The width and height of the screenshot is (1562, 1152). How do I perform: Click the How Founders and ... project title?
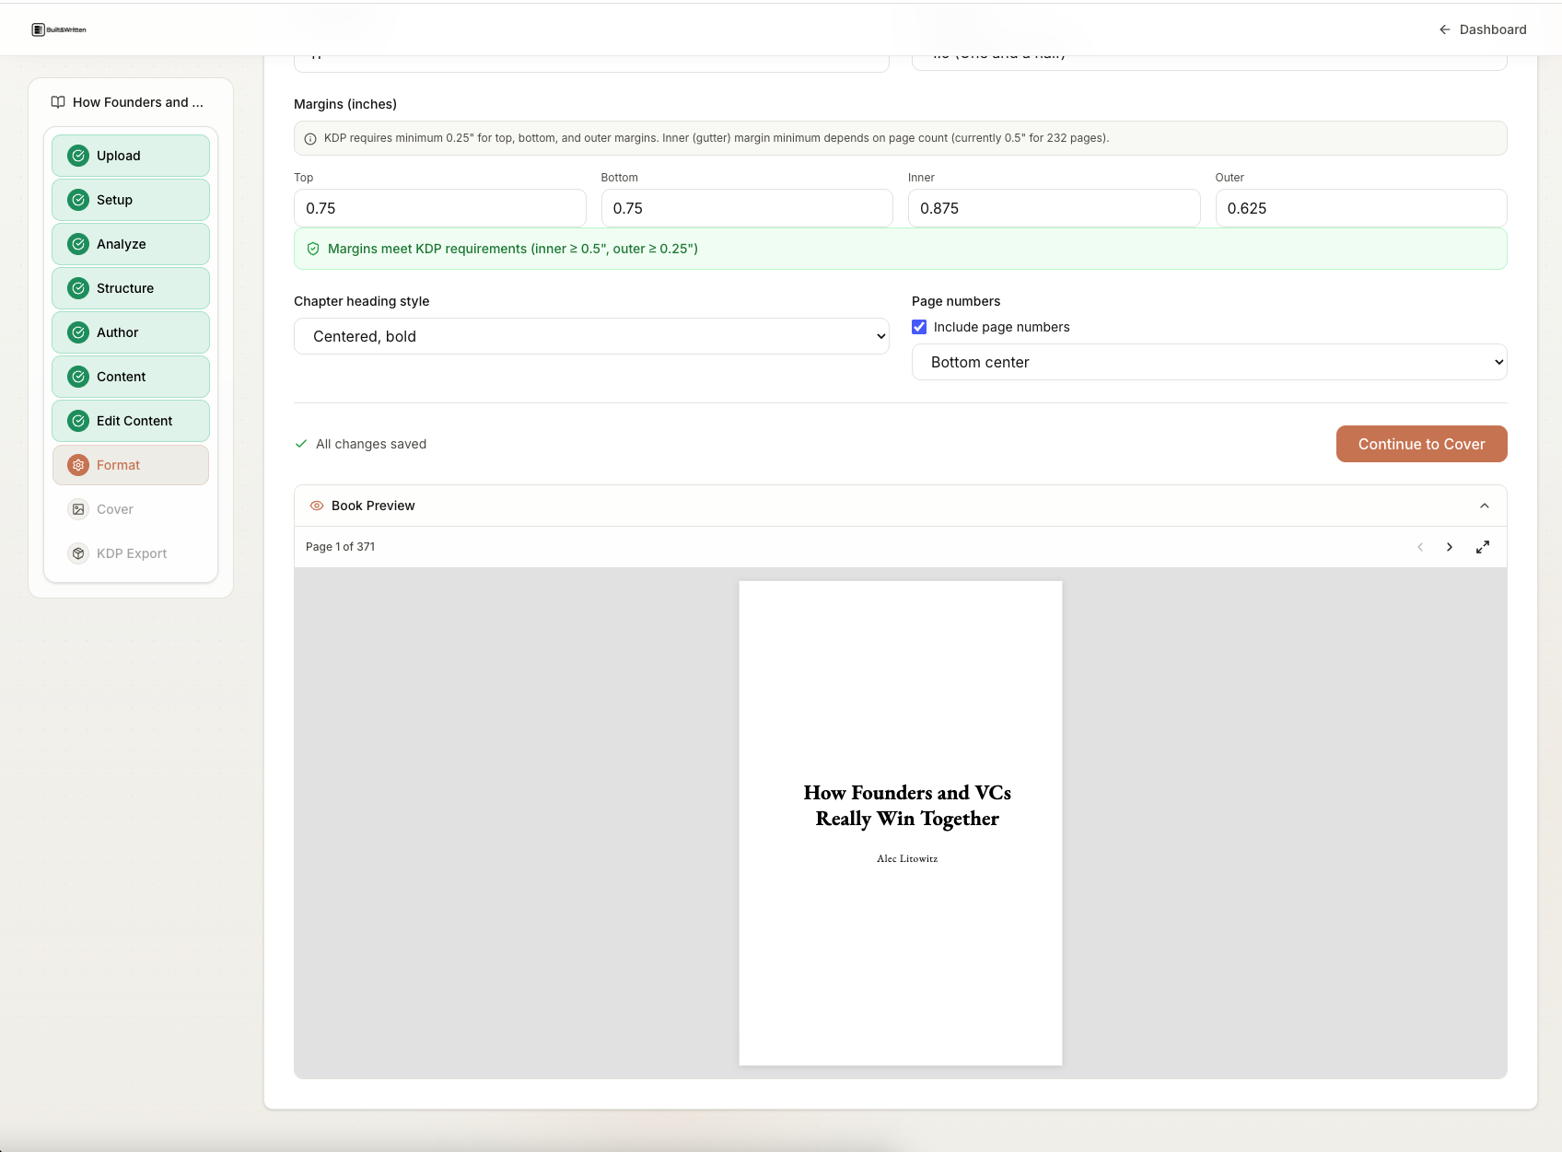tap(138, 102)
